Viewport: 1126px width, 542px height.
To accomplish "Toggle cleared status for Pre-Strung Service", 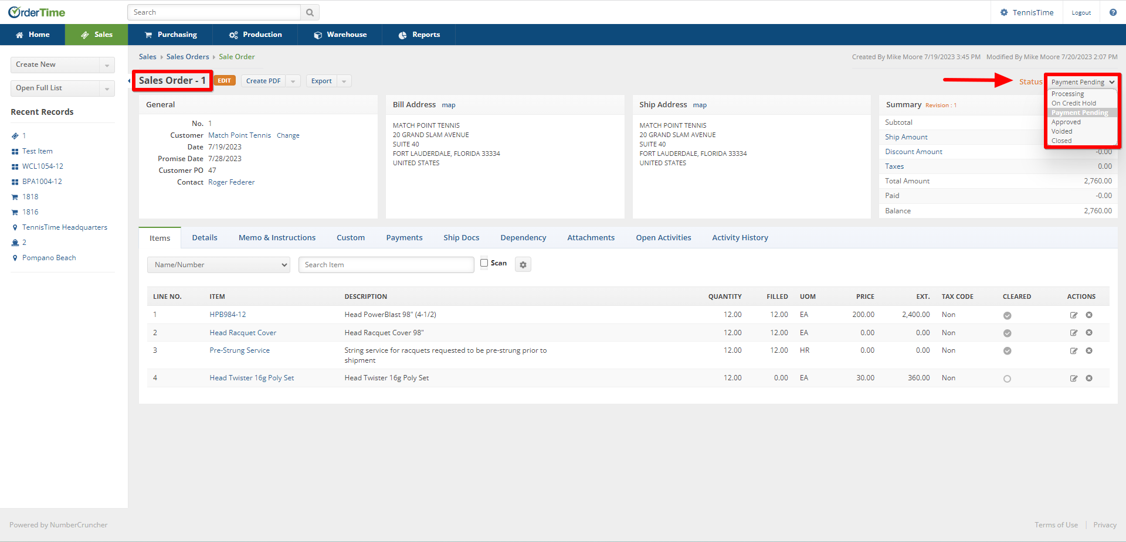I will pos(1007,351).
